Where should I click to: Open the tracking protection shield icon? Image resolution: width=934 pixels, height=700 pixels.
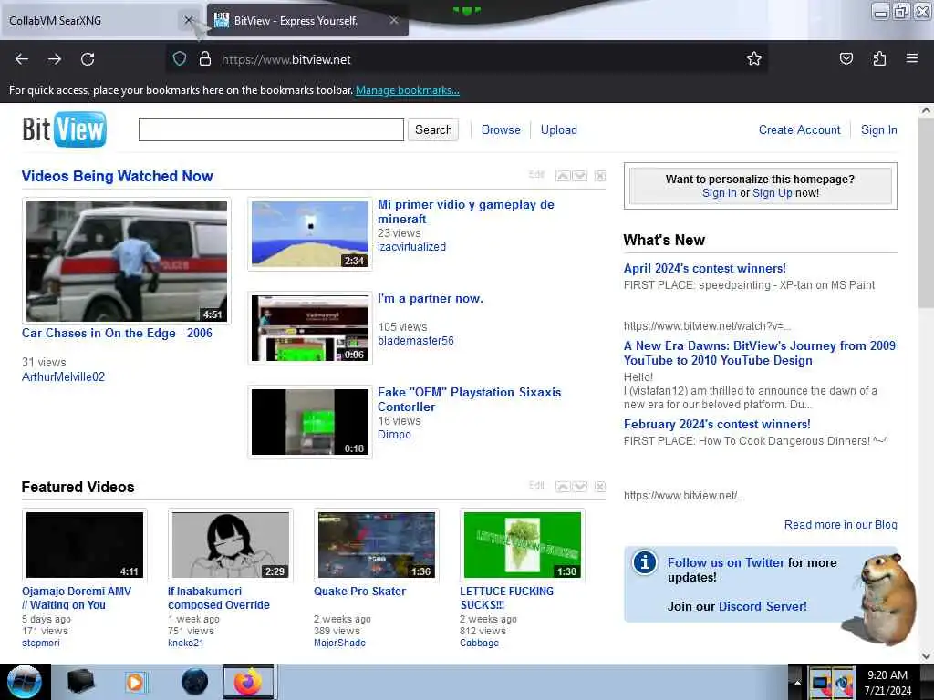(180, 59)
